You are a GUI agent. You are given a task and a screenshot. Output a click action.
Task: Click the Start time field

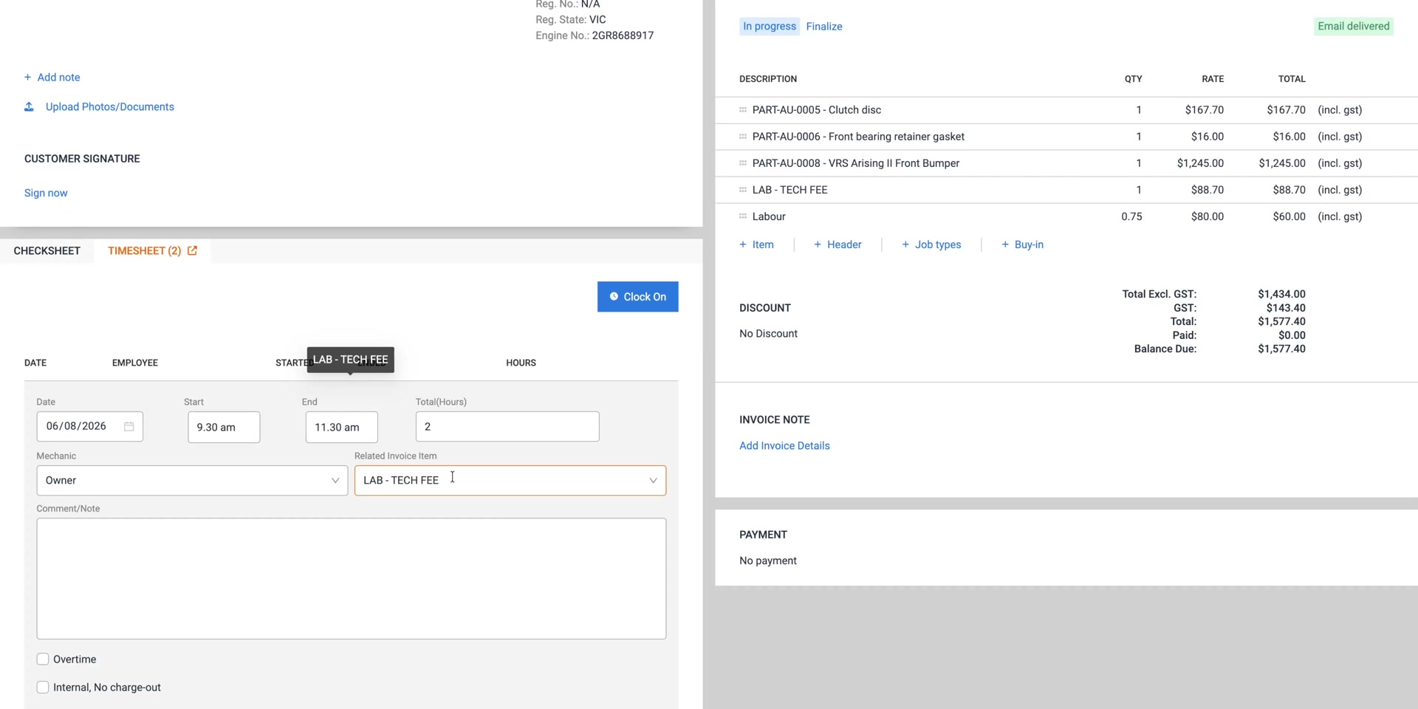click(224, 428)
